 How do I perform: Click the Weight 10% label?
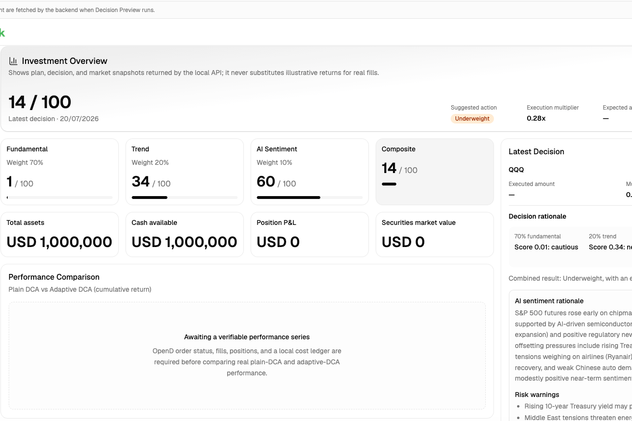(x=275, y=162)
